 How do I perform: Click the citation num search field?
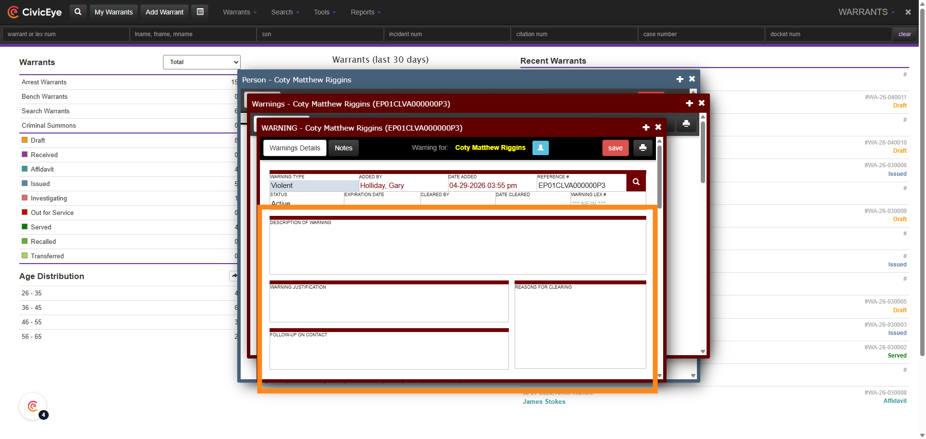(x=574, y=34)
